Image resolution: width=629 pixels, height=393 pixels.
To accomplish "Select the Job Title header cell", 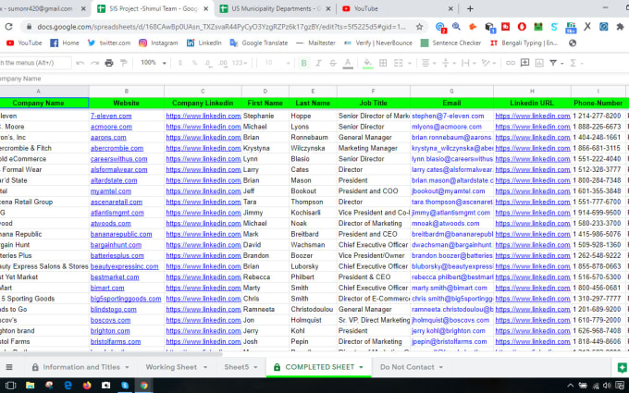I will tap(373, 103).
